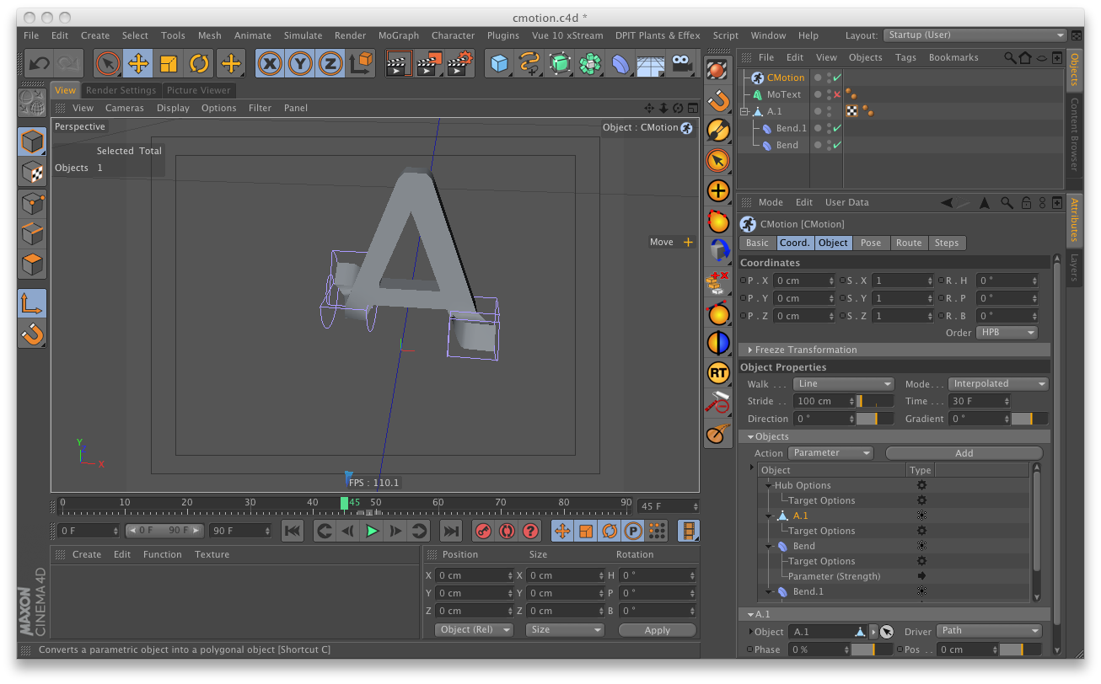Open the Pose tab in attributes

(871, 243)
